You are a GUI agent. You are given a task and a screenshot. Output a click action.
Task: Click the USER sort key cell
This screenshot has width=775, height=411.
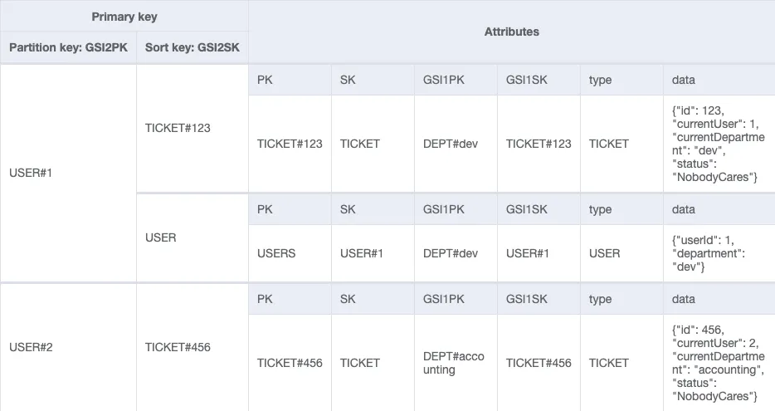click(193, 238)
